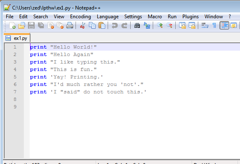The width and height of the screenshot is (240, 164).
Task: Open the Edit menu
Action: pos(23,17)
